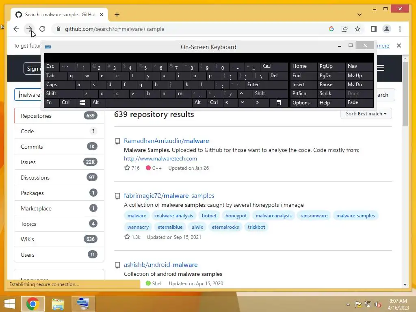
Task: Open RamadhanAmizudin/malware repository
Action: tap(166, 141)
